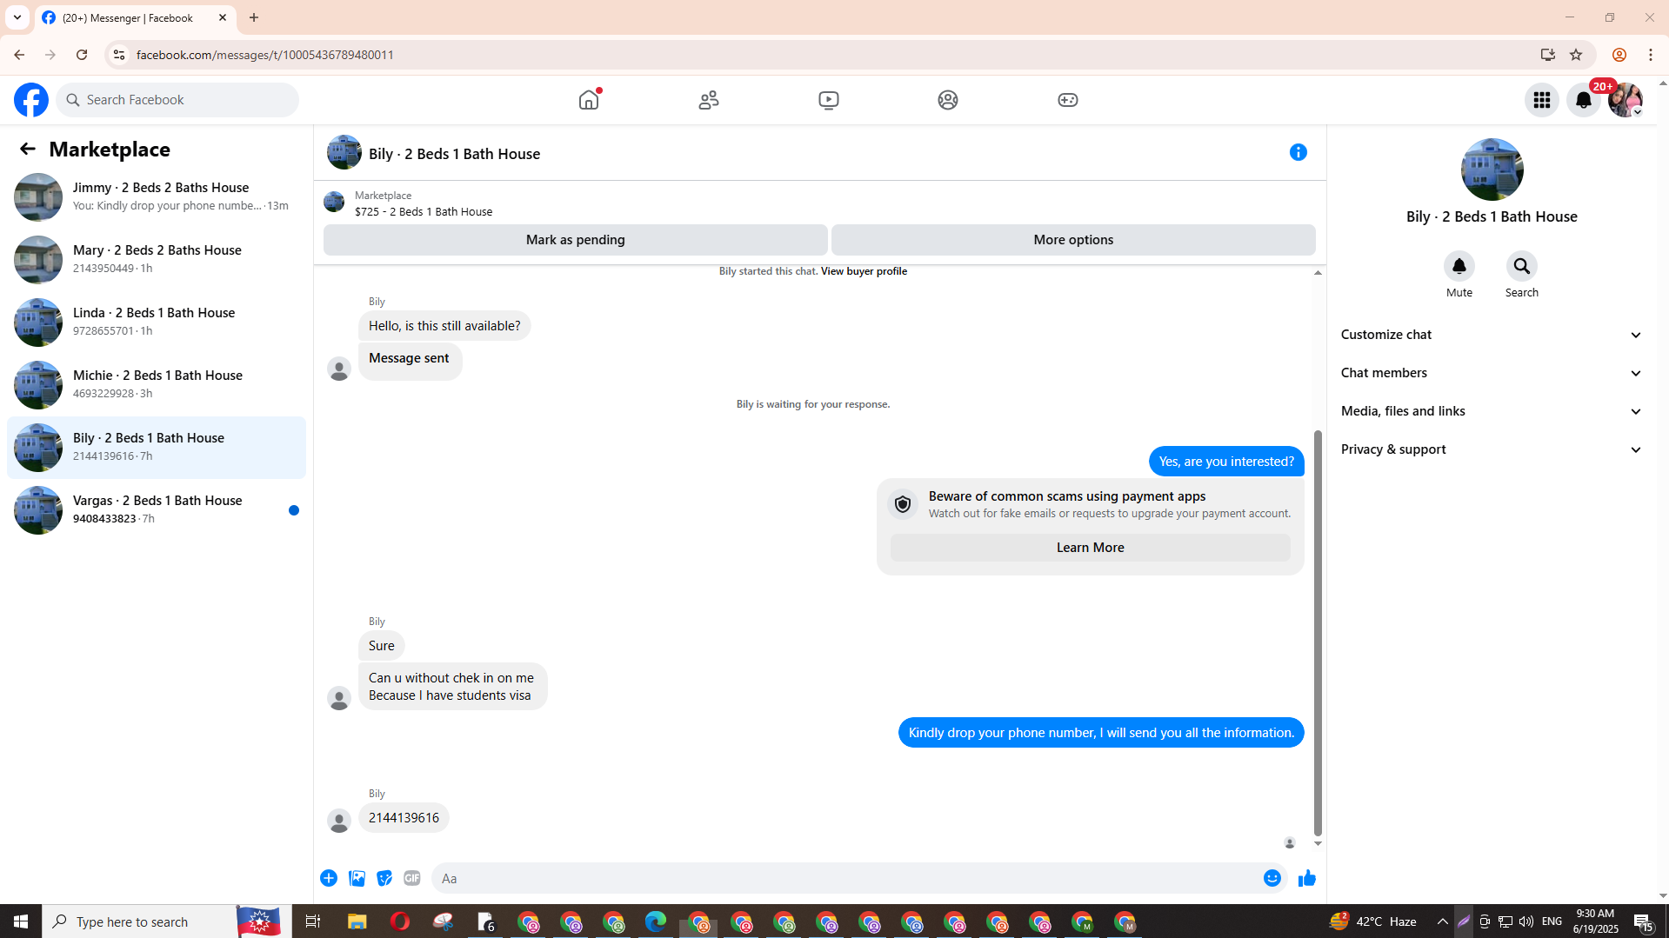Click Learn More about scams
The width and height of the screenshot is (1669, 938).
[x=1091, y=548]
